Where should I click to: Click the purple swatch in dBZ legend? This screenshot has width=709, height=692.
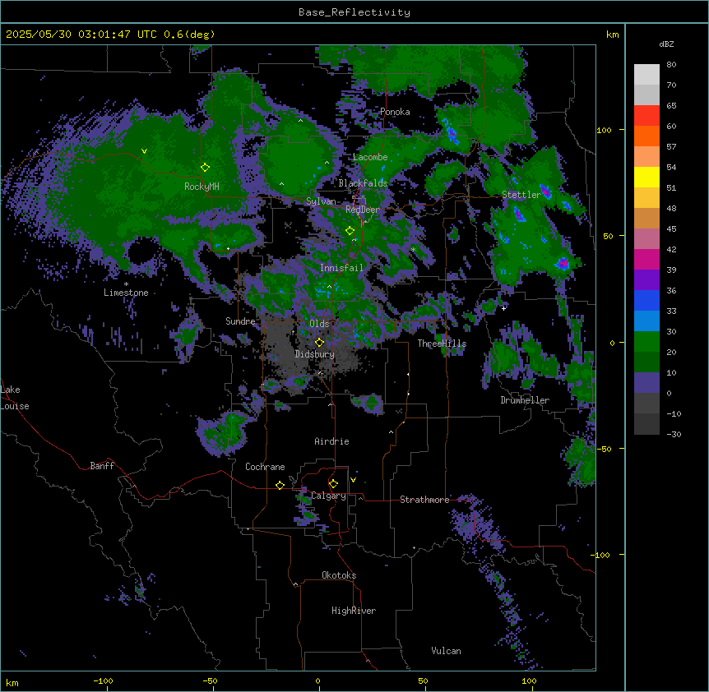[x=646, y=280]
